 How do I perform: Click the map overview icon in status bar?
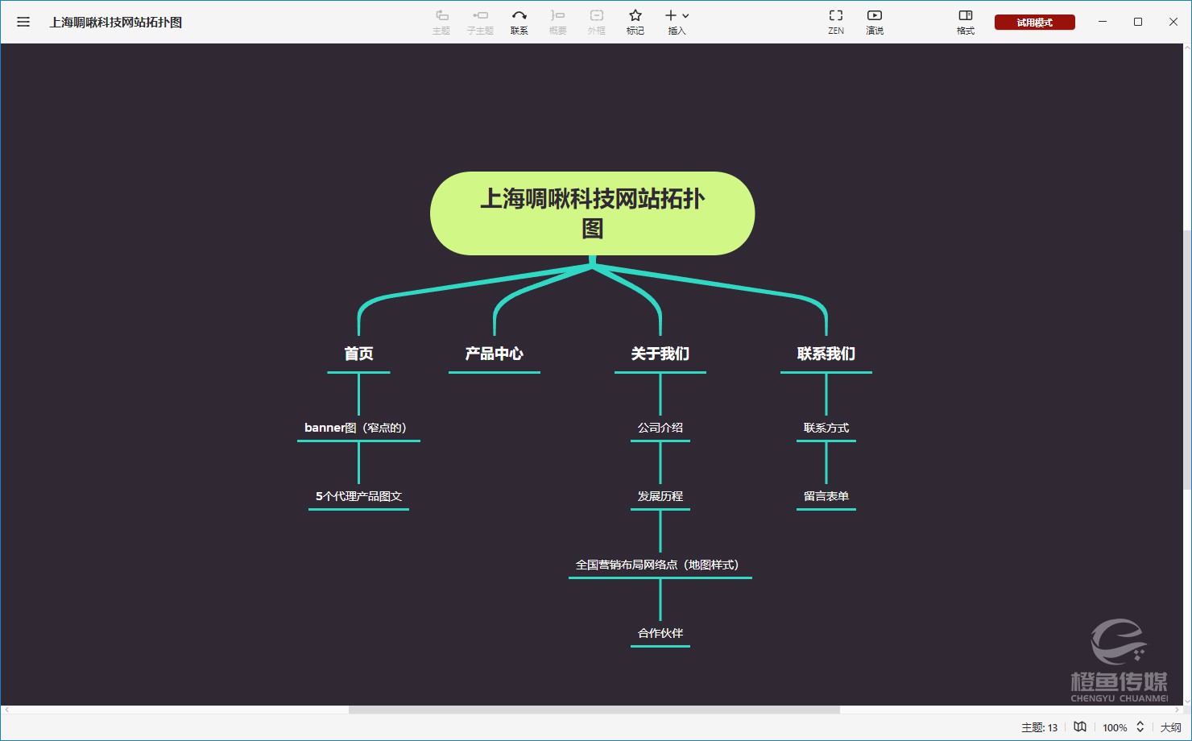point(1080,727)
